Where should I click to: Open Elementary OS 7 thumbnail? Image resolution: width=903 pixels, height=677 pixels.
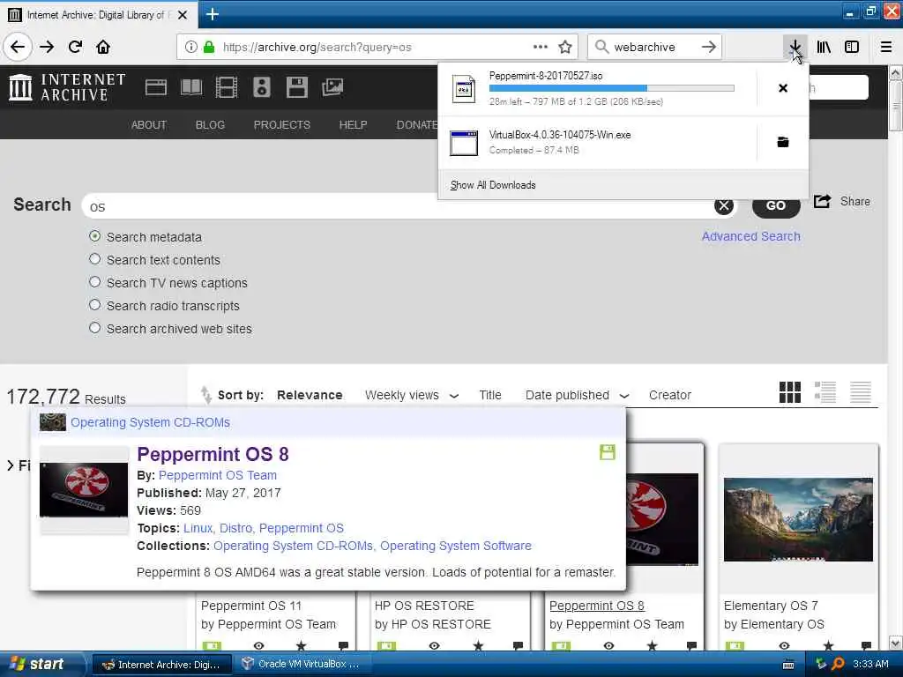[x=798, y=519]
